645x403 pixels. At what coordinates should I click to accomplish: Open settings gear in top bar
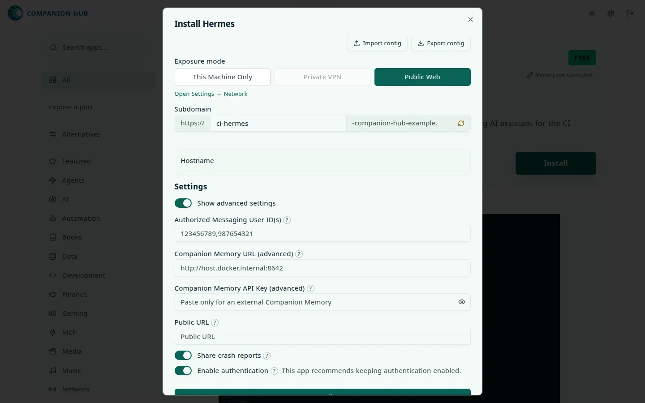pos(611,13)
